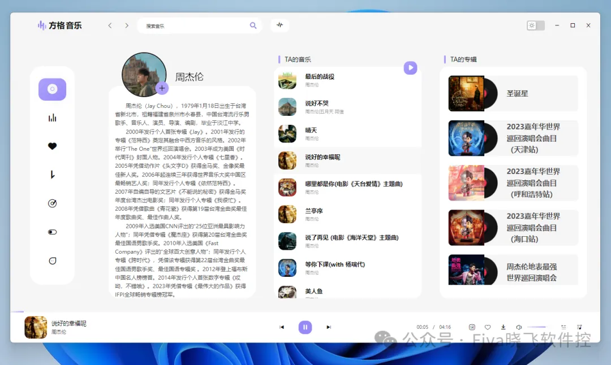Like current song with heart outline icon
Viewport: 611px width, 365px height.
[488, 327]
